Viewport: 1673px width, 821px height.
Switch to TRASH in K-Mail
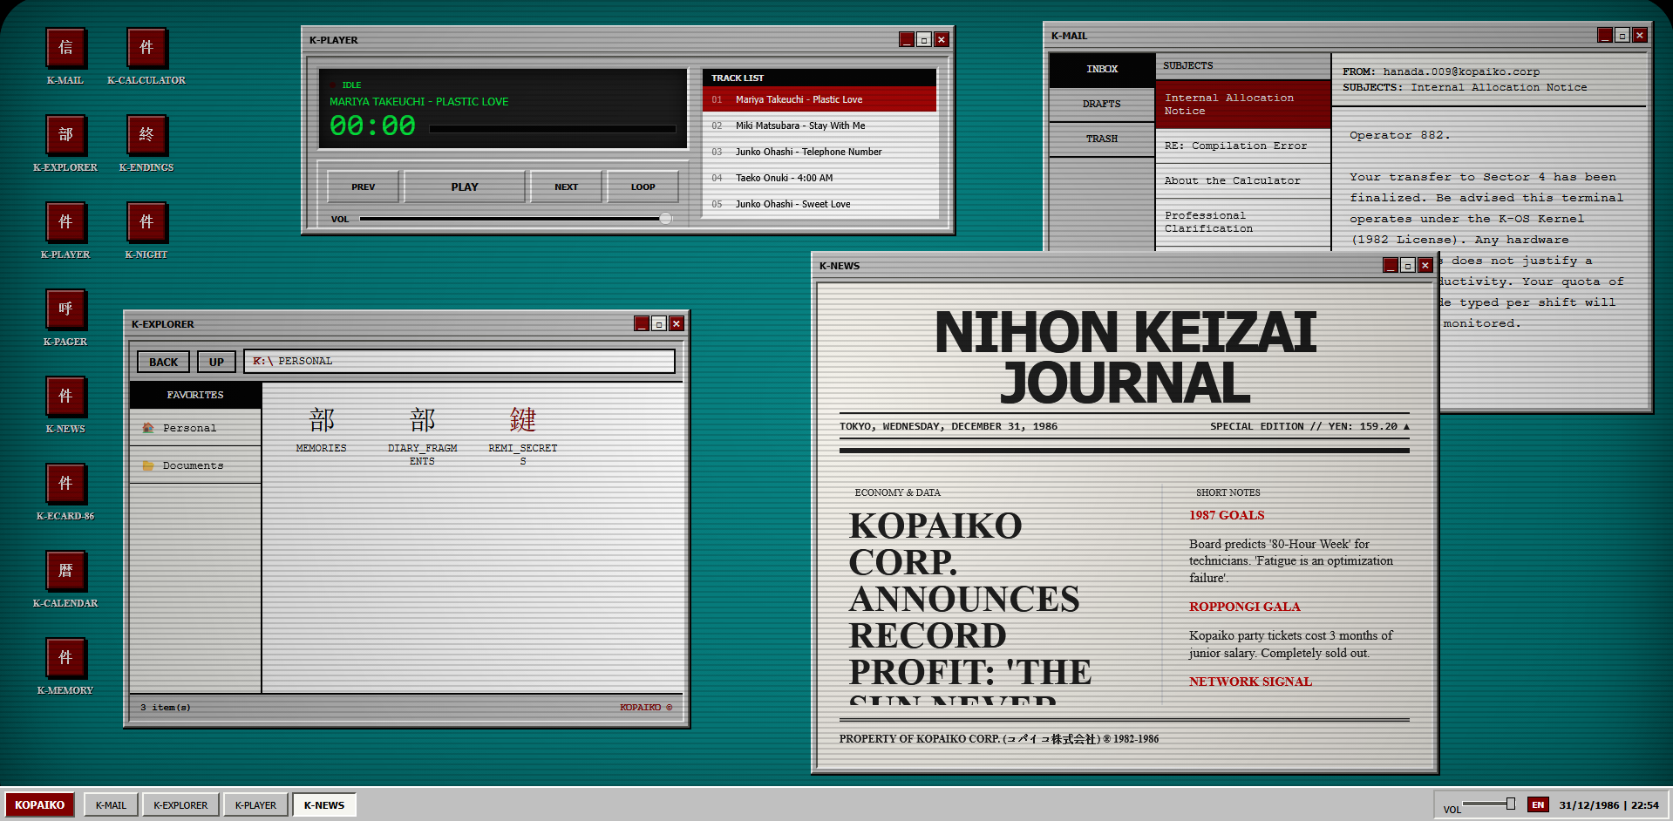click(1102, 139)
